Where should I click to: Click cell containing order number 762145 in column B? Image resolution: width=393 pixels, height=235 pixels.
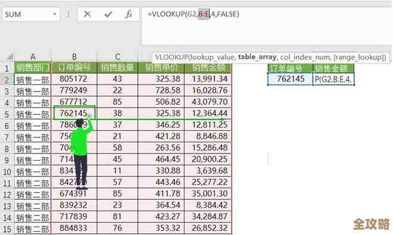pos(74,113)
